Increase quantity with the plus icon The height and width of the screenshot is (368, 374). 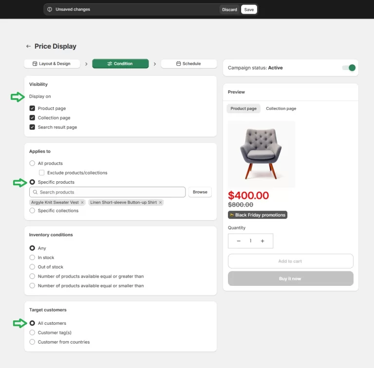(262, 241)
